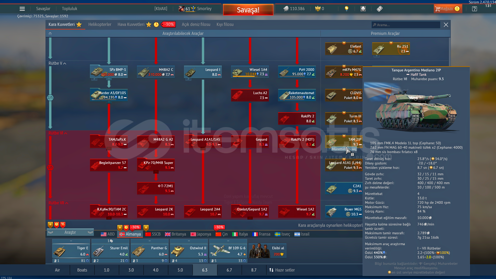Image resolution: width=496 pixels, height=279 pixels.
Task: Select the CLOVIS premium pack vehicle
Action: (x=344, y=95)
